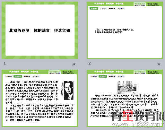
Task: Click the highlighted green tab on slide 2
Action: pos(94,8)
